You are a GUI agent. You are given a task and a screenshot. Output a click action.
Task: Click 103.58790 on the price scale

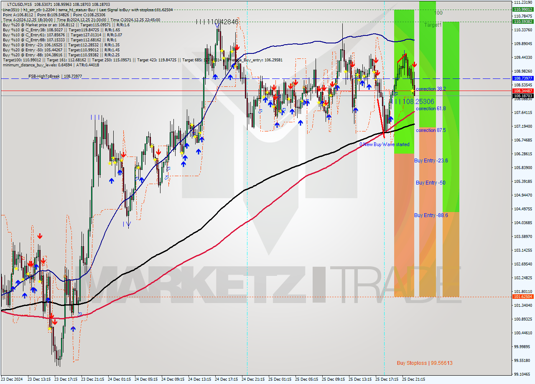tap(523, 237)
